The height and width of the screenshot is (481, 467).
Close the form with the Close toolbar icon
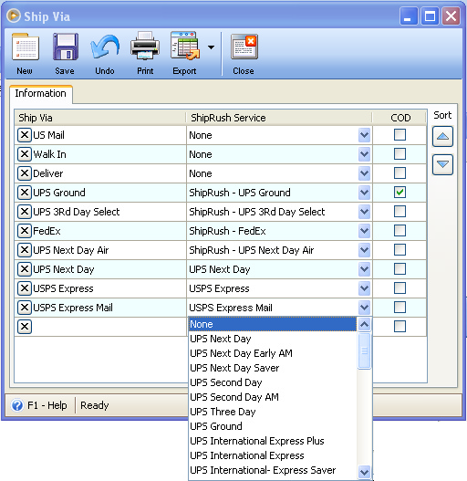click(244, 47)
